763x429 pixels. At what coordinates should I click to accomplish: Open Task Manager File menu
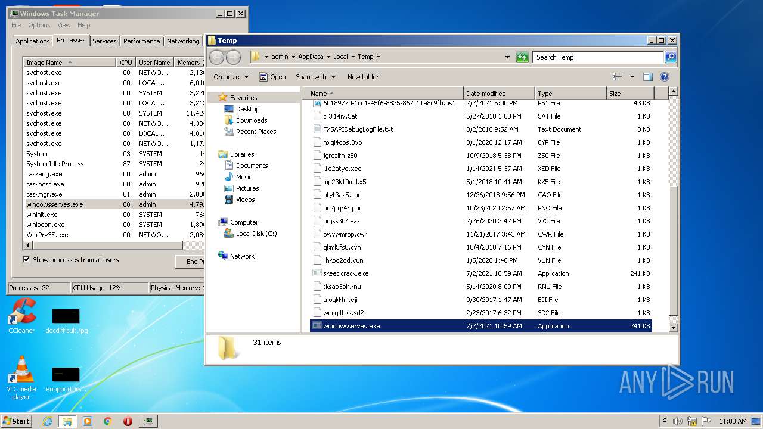point(16,25)
